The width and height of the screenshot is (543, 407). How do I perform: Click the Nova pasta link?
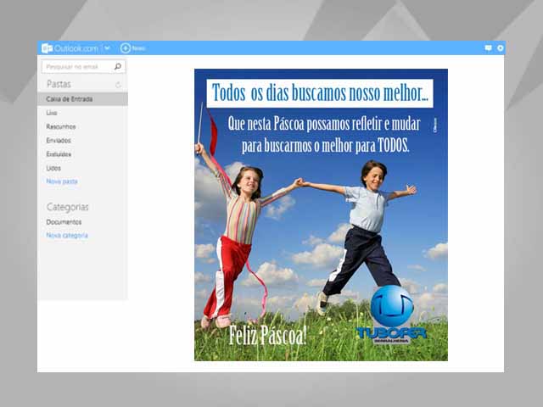[x=62, y=181]
